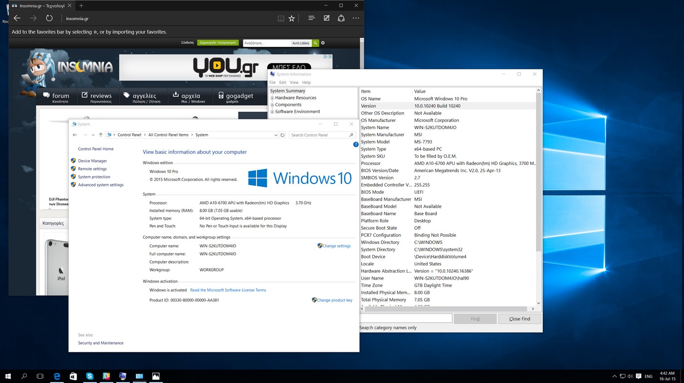Click the insomnia.gr search box
Image resolution: width=684 pixels, height=383 pixels.
point(267,43)
